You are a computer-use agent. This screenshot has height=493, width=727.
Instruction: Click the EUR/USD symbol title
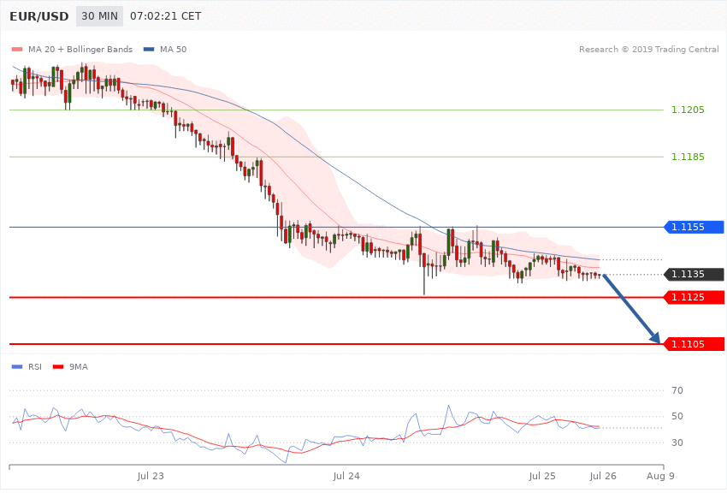(x=39, y=17)
